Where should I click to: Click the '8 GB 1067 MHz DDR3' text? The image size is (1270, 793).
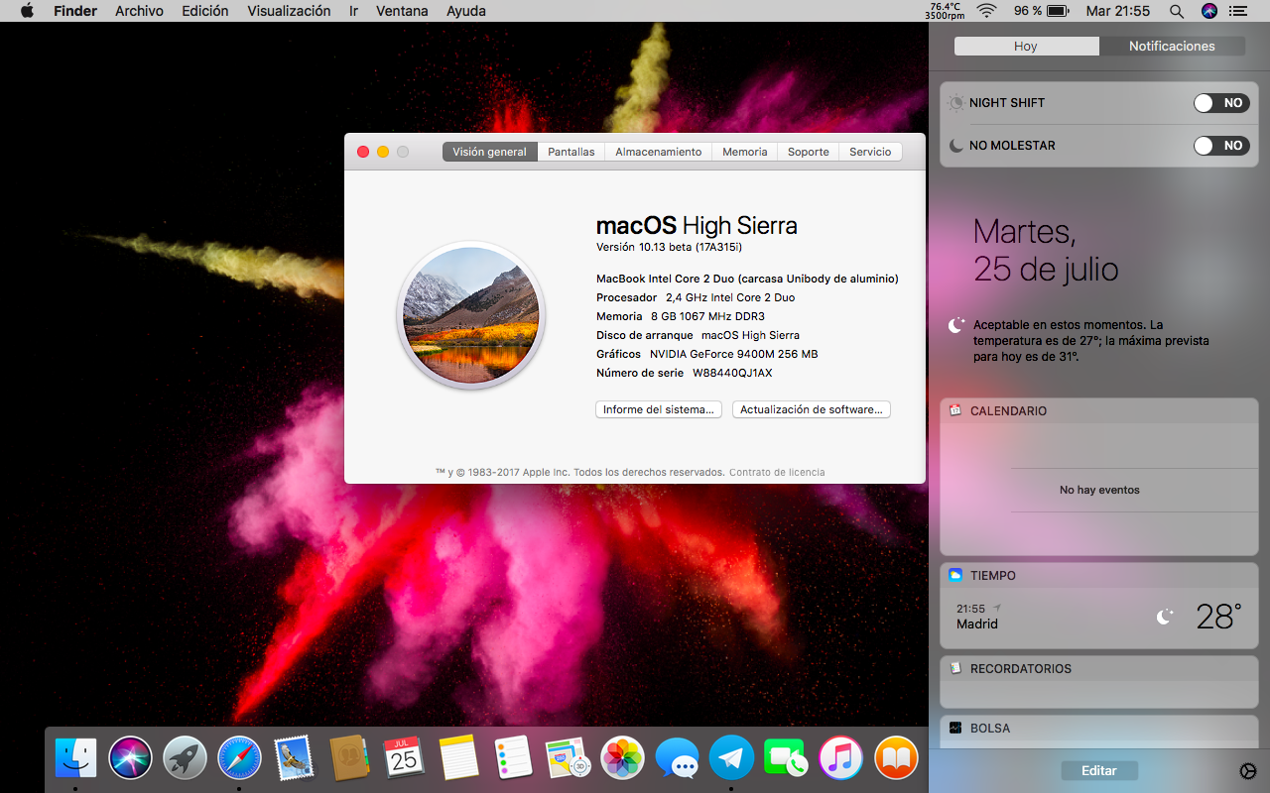tap(707, 316)
